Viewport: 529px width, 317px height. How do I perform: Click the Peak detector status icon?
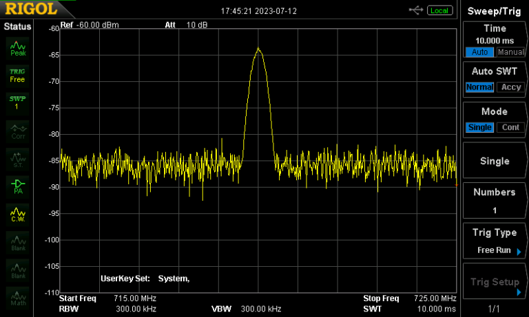click(18, 48)
